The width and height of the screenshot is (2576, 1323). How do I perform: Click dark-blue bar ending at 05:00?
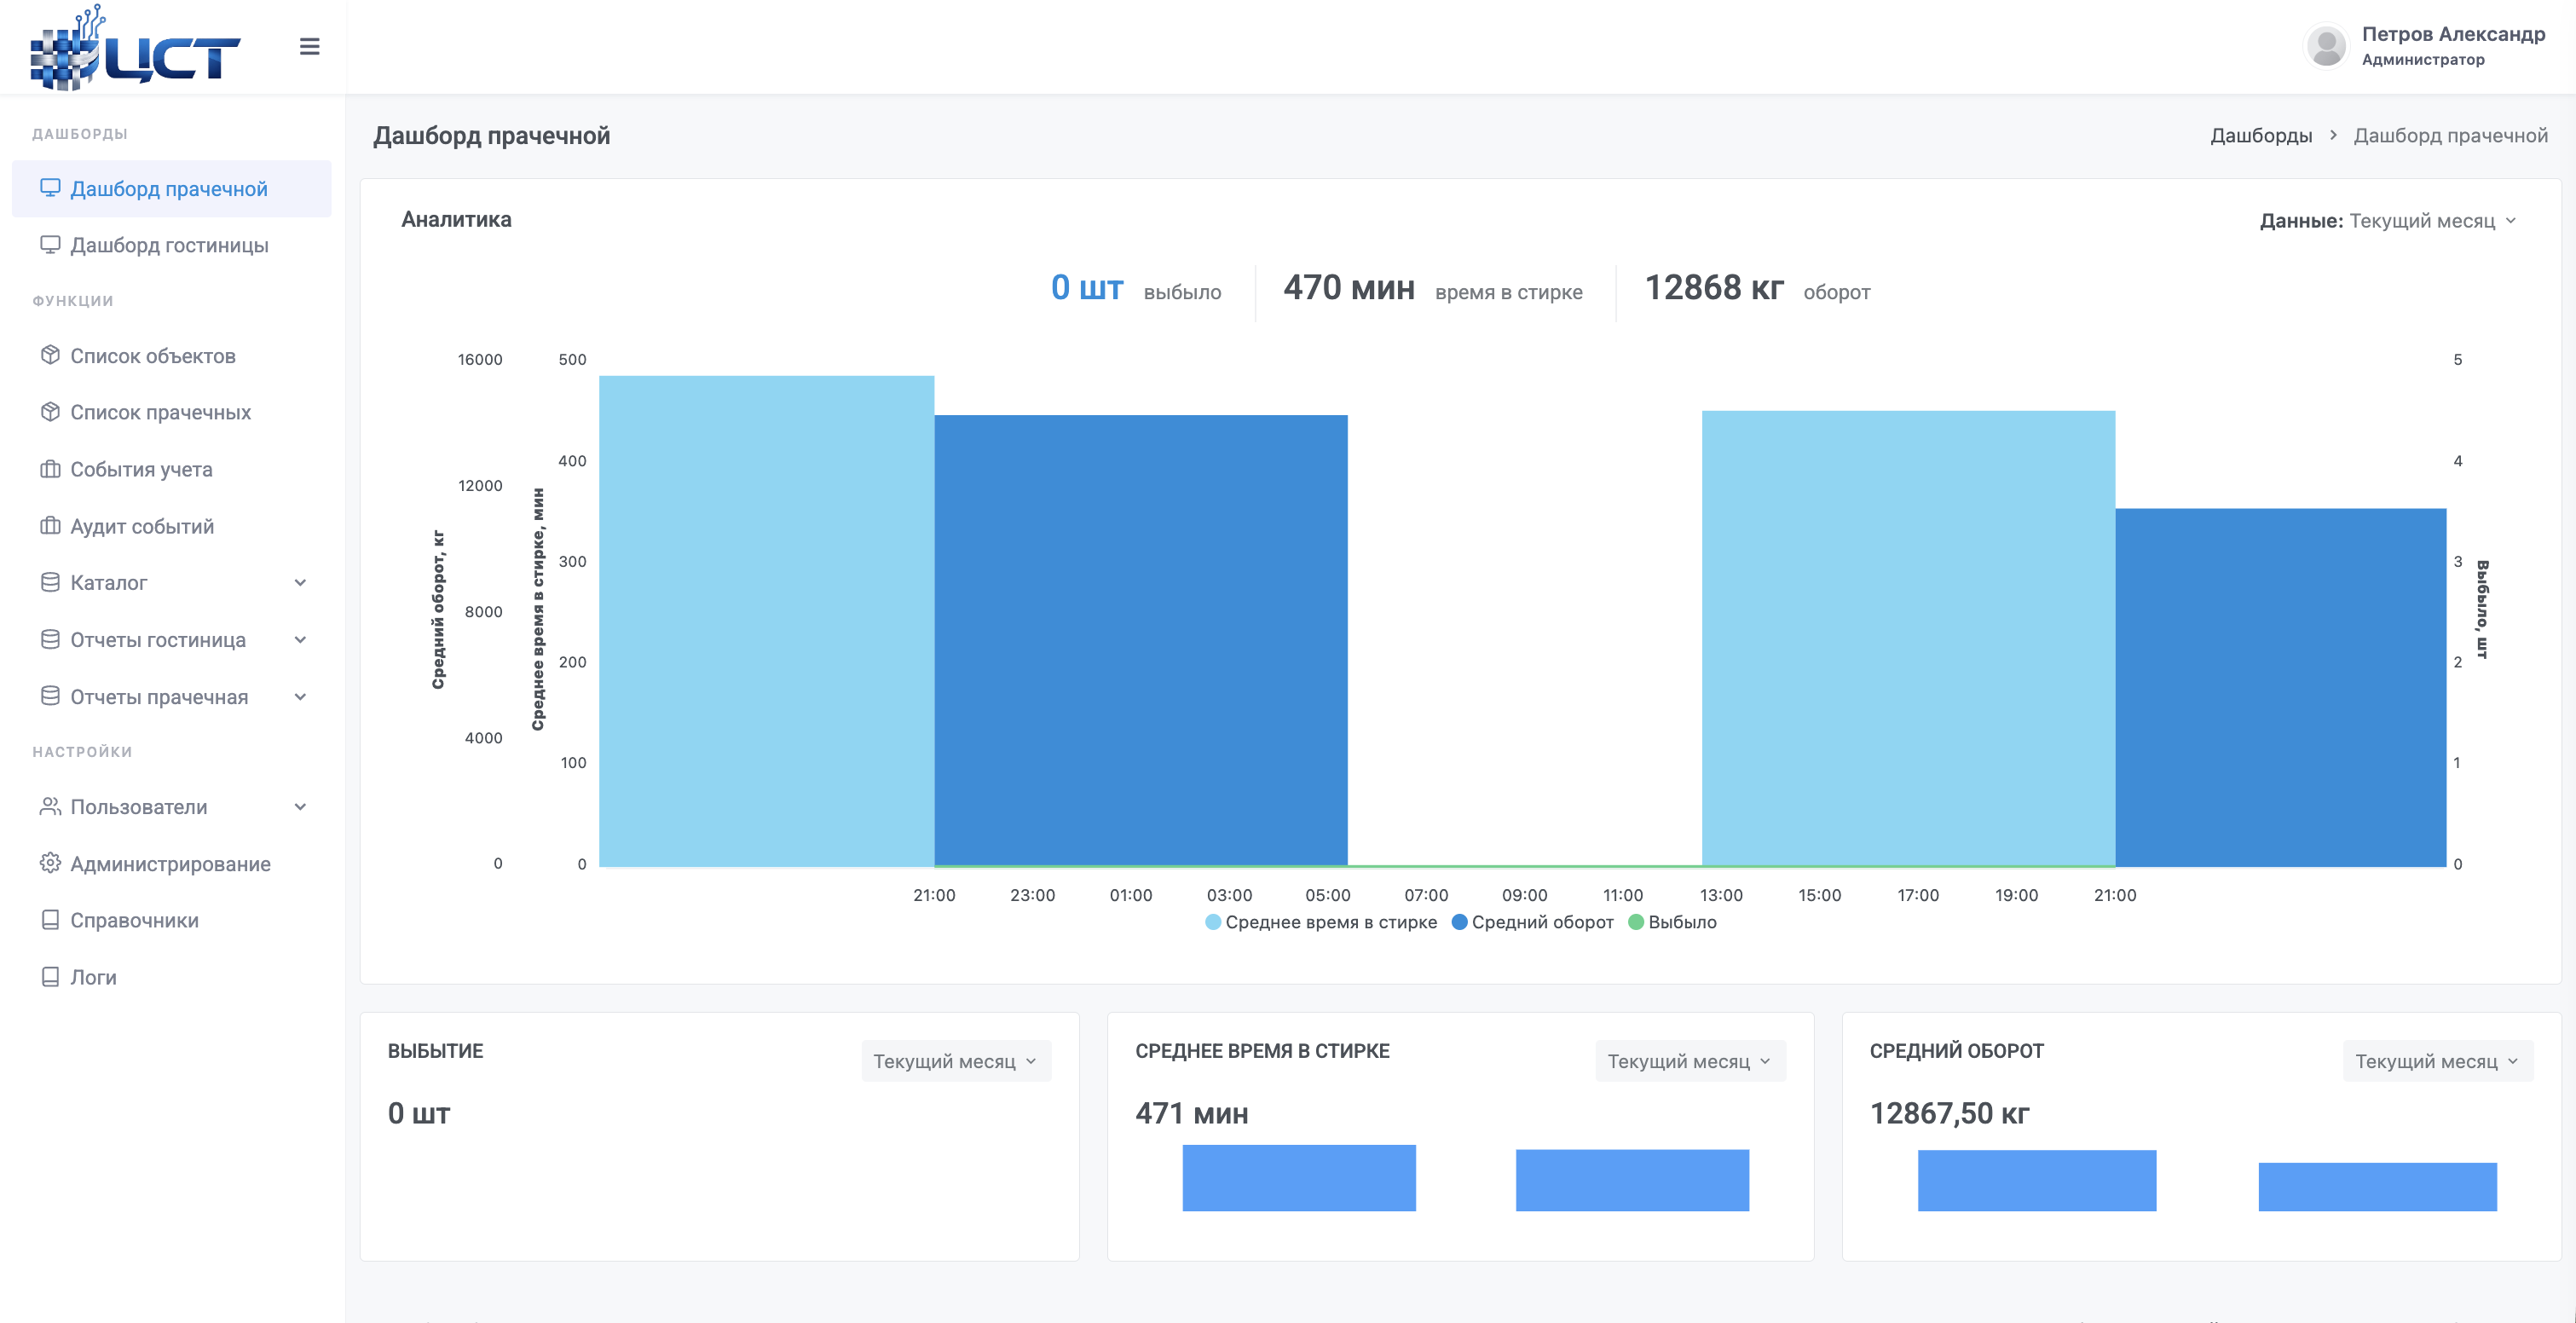tap(1140, 640)
